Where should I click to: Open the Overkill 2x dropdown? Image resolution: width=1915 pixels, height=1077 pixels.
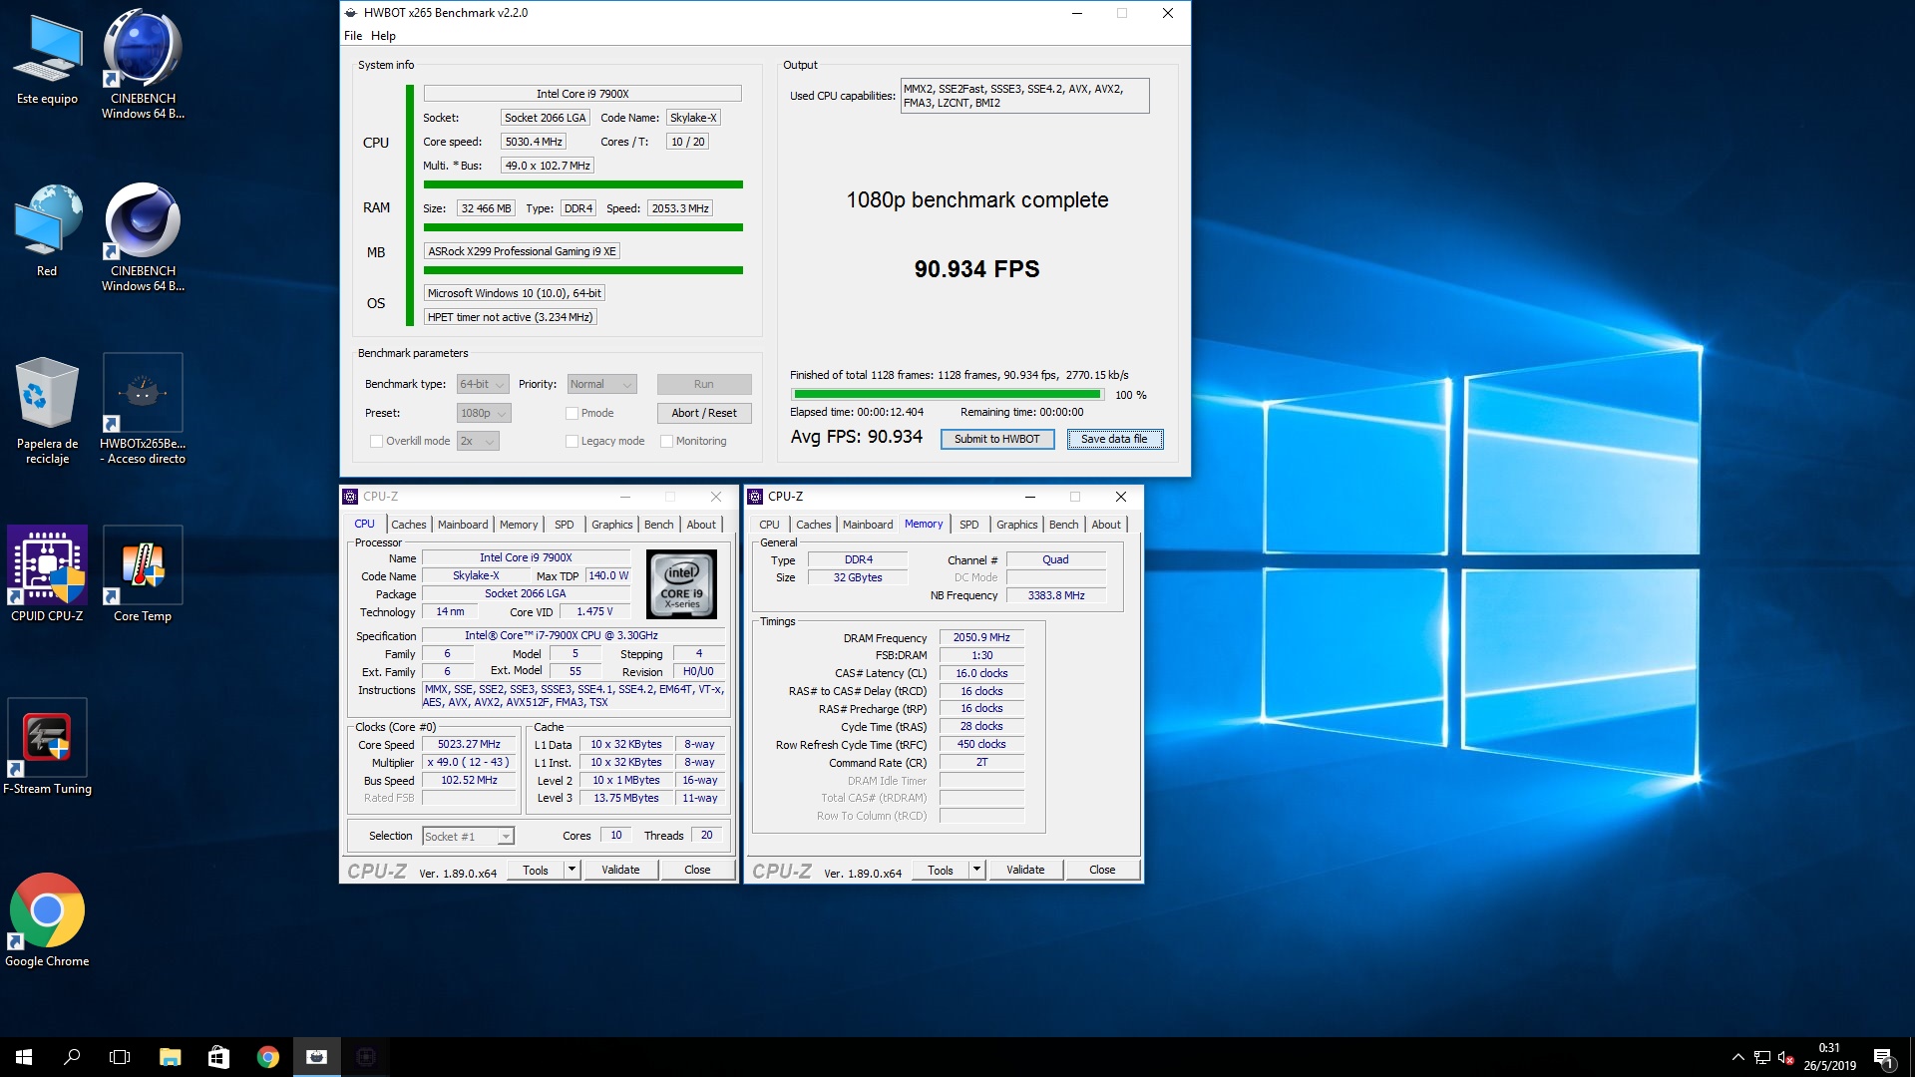[478, 441]
